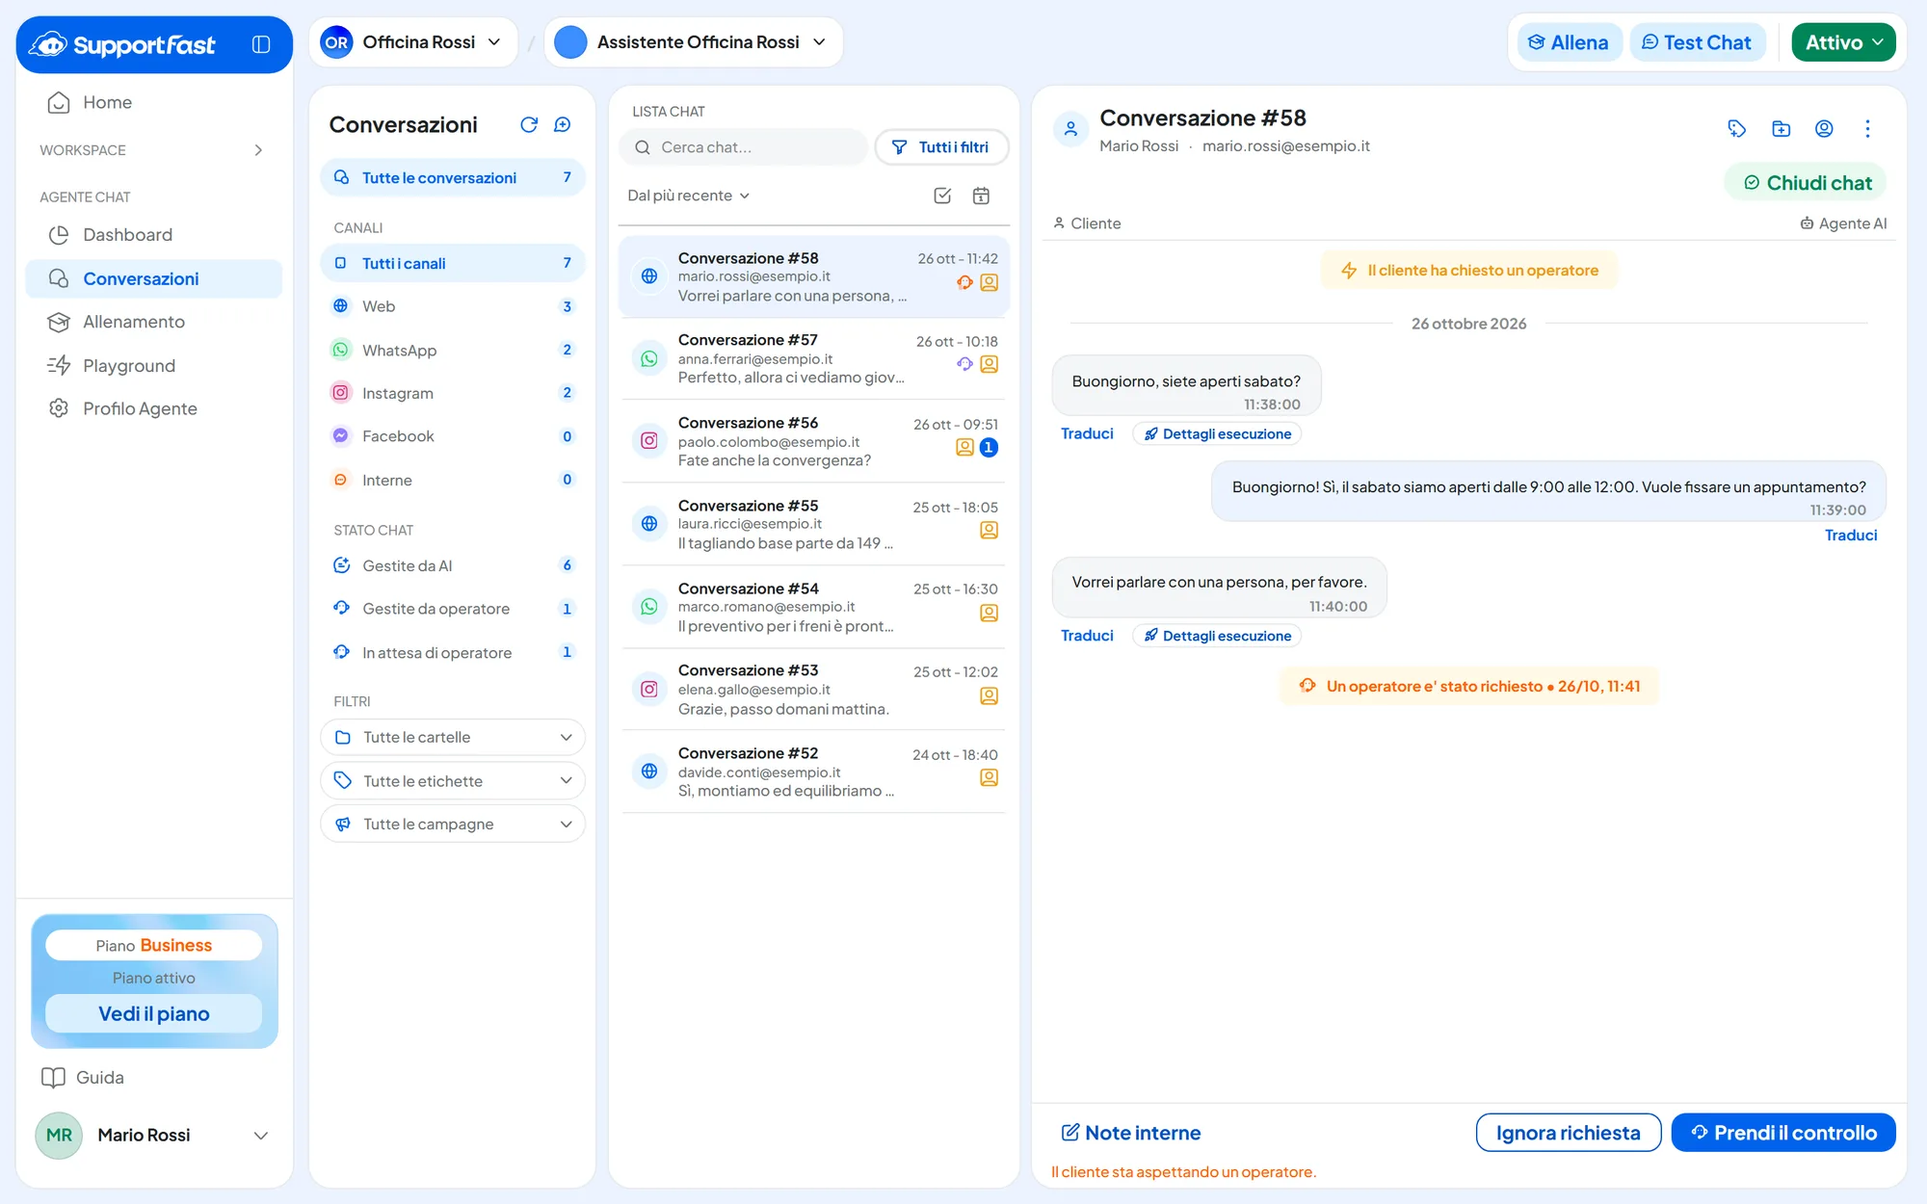This screenshot has width=1927, height=1204.
Task: Add conversation to folder icon
Action: click(x=1781, y=128)
